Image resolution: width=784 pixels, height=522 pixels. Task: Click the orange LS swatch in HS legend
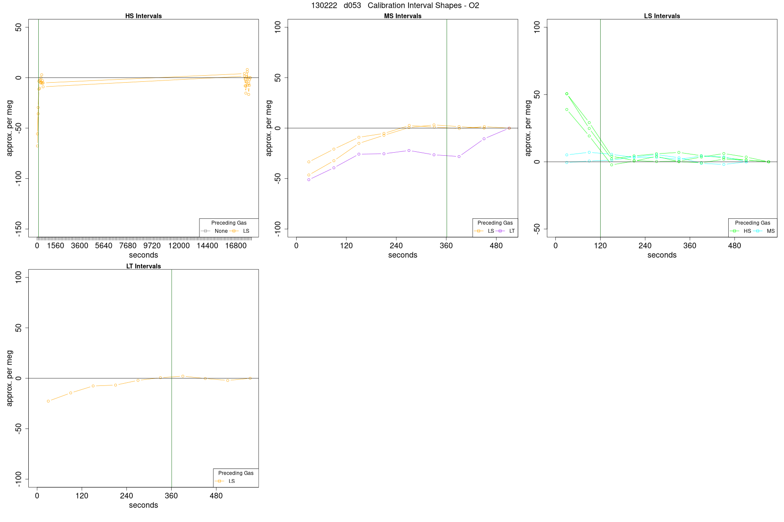[234, 231]
